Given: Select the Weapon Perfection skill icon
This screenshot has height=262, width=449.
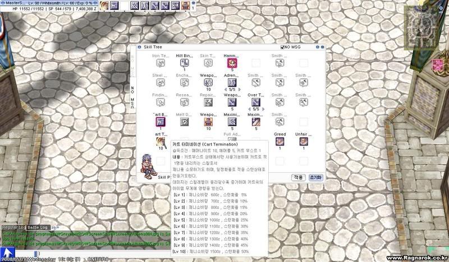Looking at the screenshot, I should point(232,102).
